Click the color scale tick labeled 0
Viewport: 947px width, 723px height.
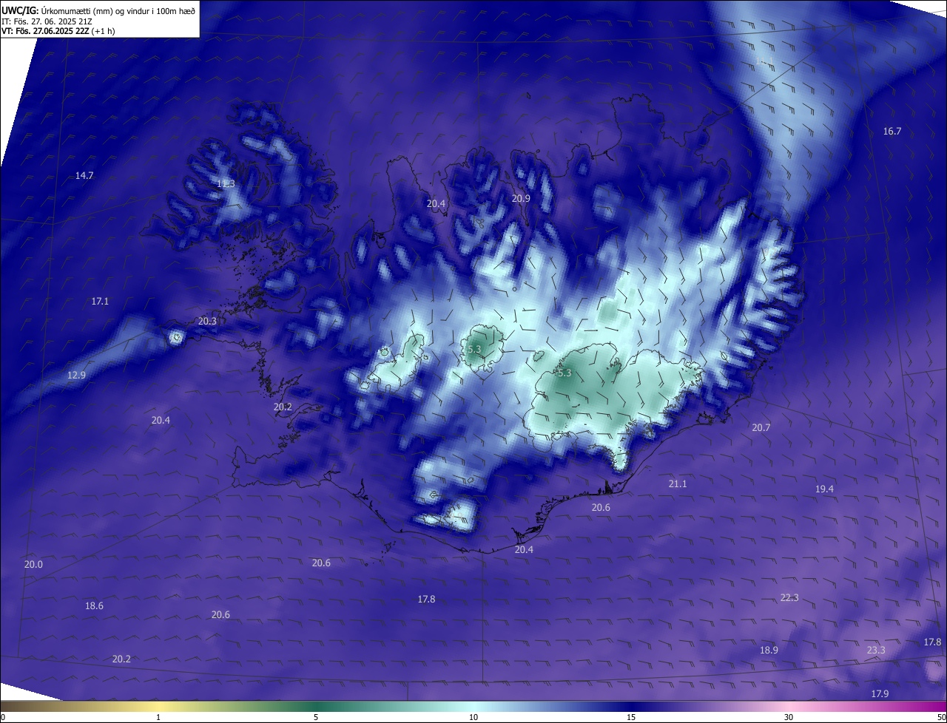pos(2,718)
